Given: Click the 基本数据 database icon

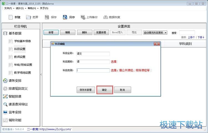Looking at the screenshot, I should point(5,33).
